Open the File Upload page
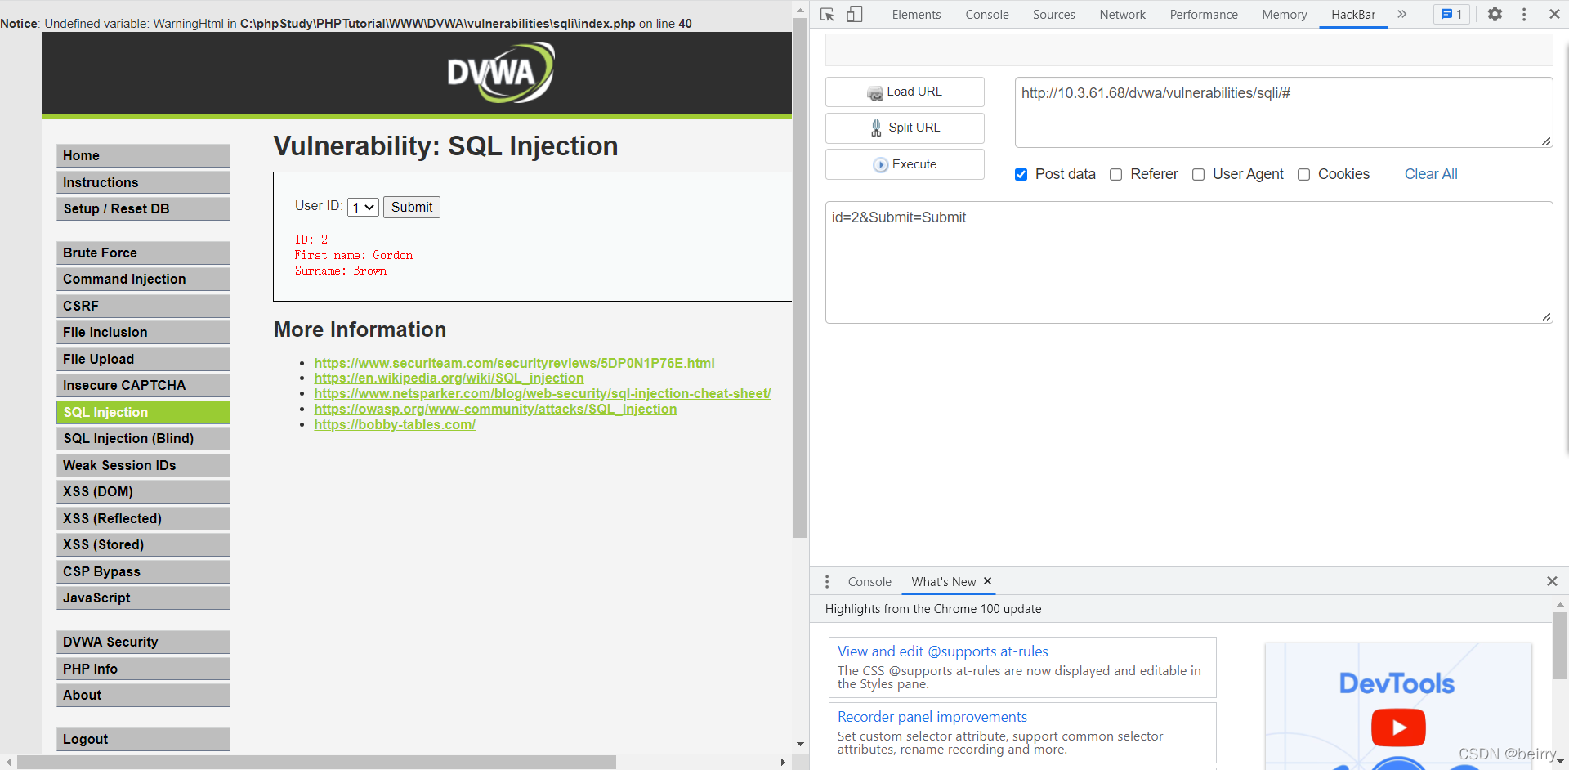The height and width of the screenshot is (770, 1569). [x=143, y=359]
